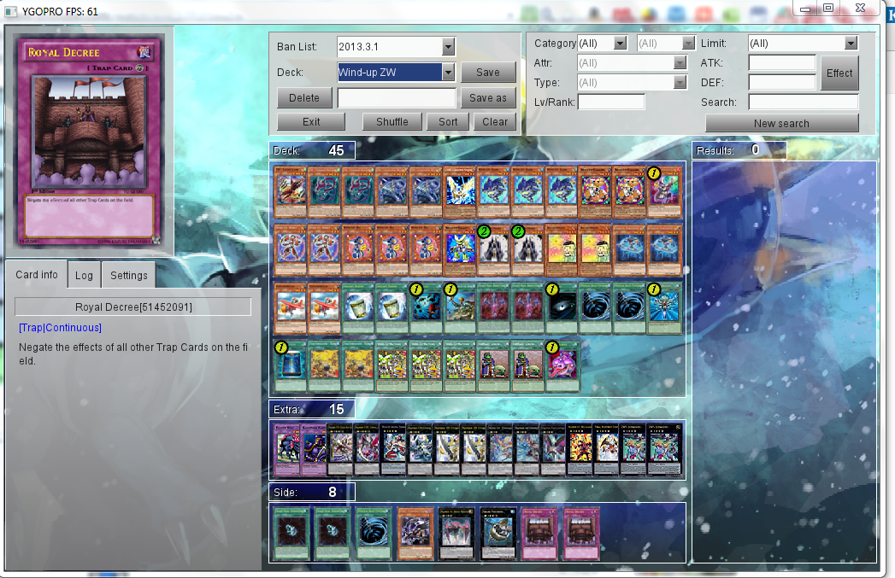Focus the Lv/Rank input field
895x578 pixels.
611,102
